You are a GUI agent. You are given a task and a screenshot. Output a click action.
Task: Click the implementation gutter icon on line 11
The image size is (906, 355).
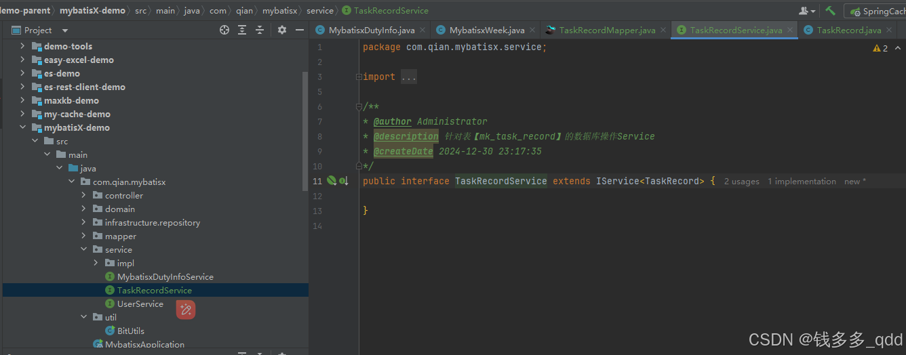click(x=343, y=181)
